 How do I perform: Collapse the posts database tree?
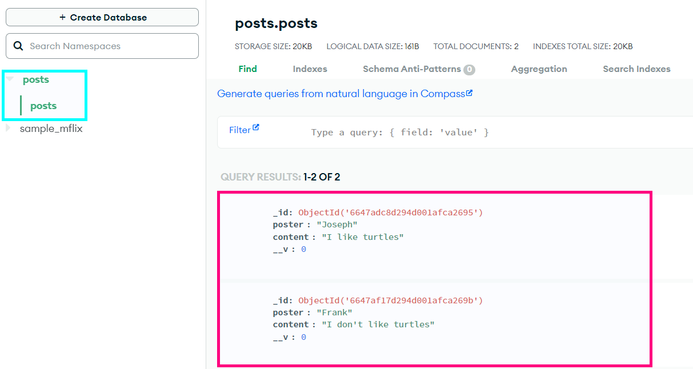coord(10,79)
